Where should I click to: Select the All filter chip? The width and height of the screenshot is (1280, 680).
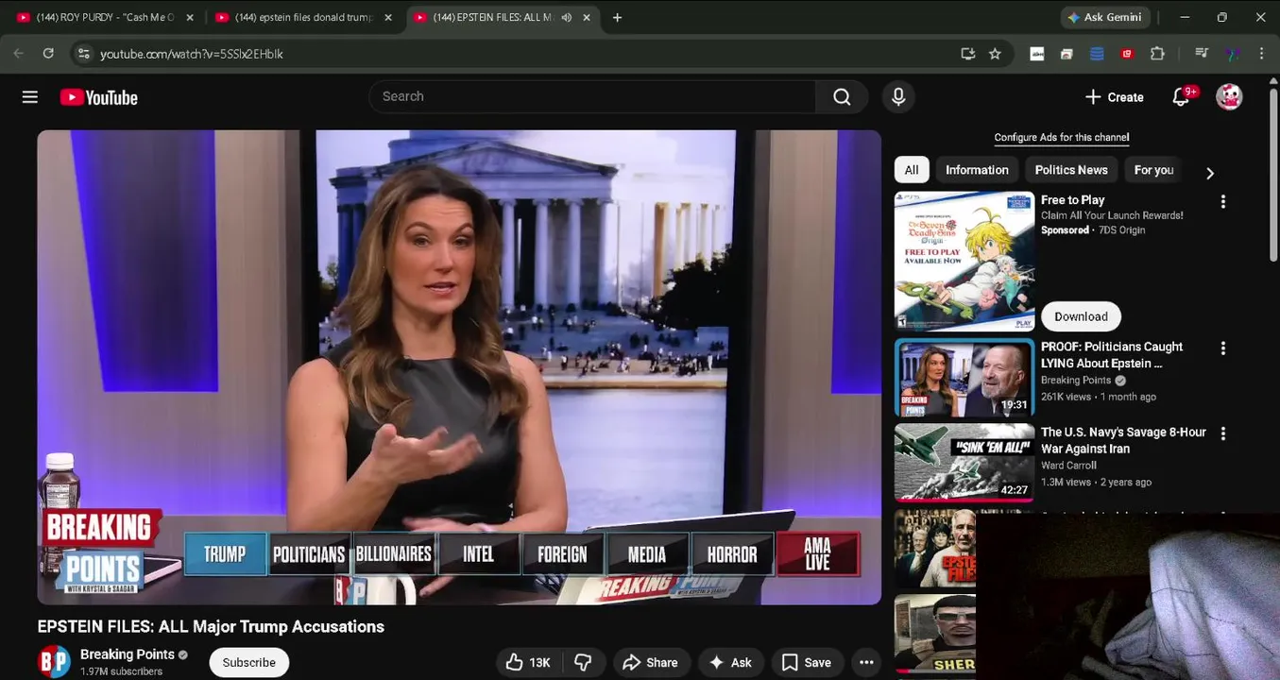(912, 170)
